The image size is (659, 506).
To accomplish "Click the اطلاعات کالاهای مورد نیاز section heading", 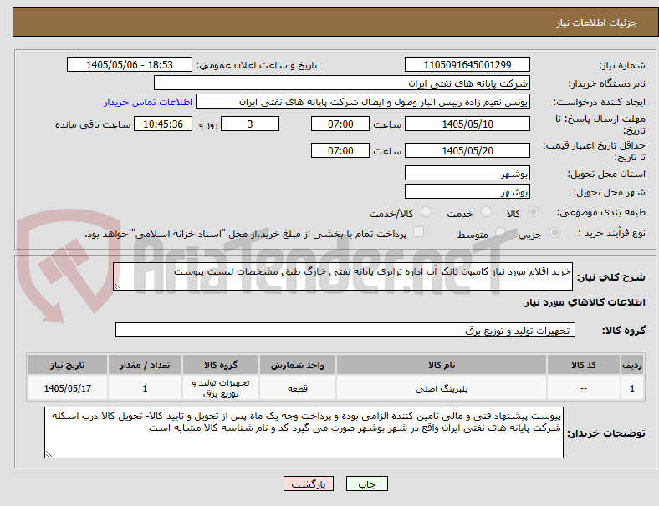I will (585, 302).
